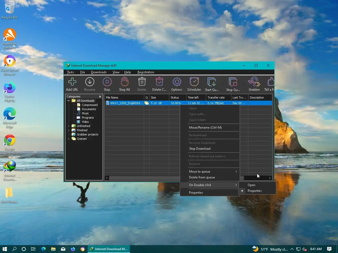Select the Firefox Nightly desktop icon
Viewport: 338px width, 253px height.
pyautogui.click(x=10, y=92)
